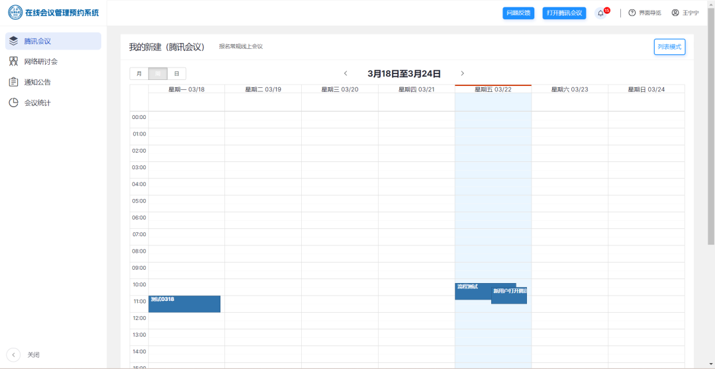Click the 星期四 03/21 column header
This screenshot has width=715, height=369.
point(416,89)
